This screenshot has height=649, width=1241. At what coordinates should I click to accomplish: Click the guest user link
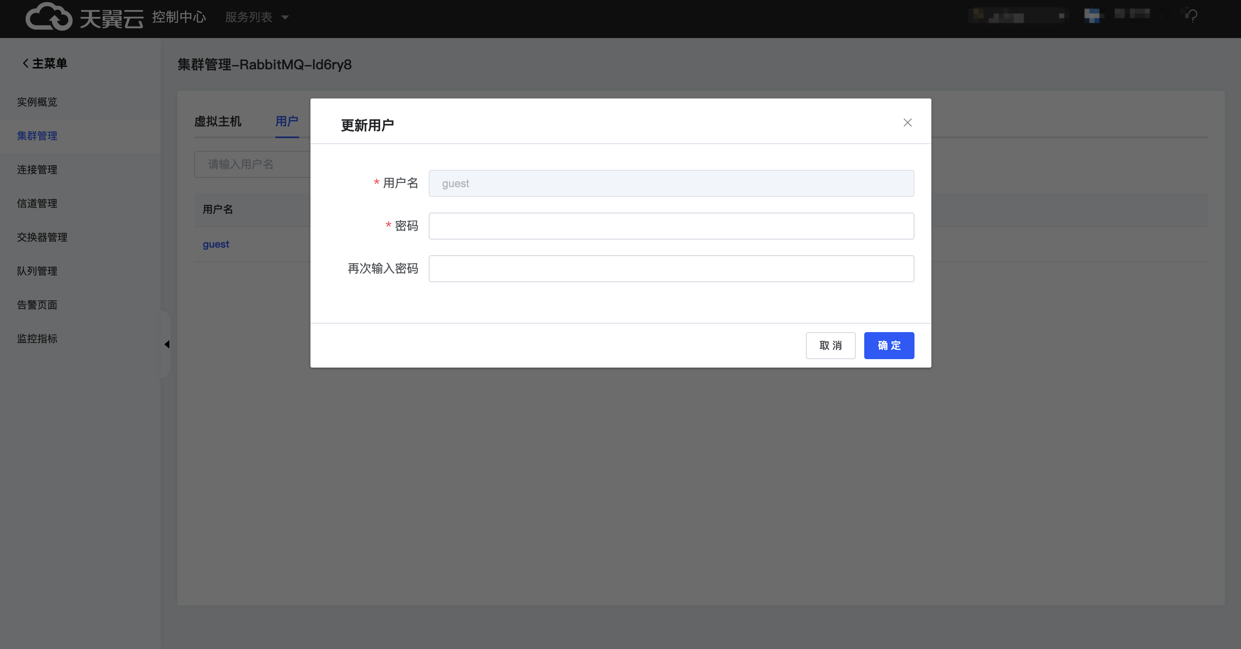pos(216,244)
